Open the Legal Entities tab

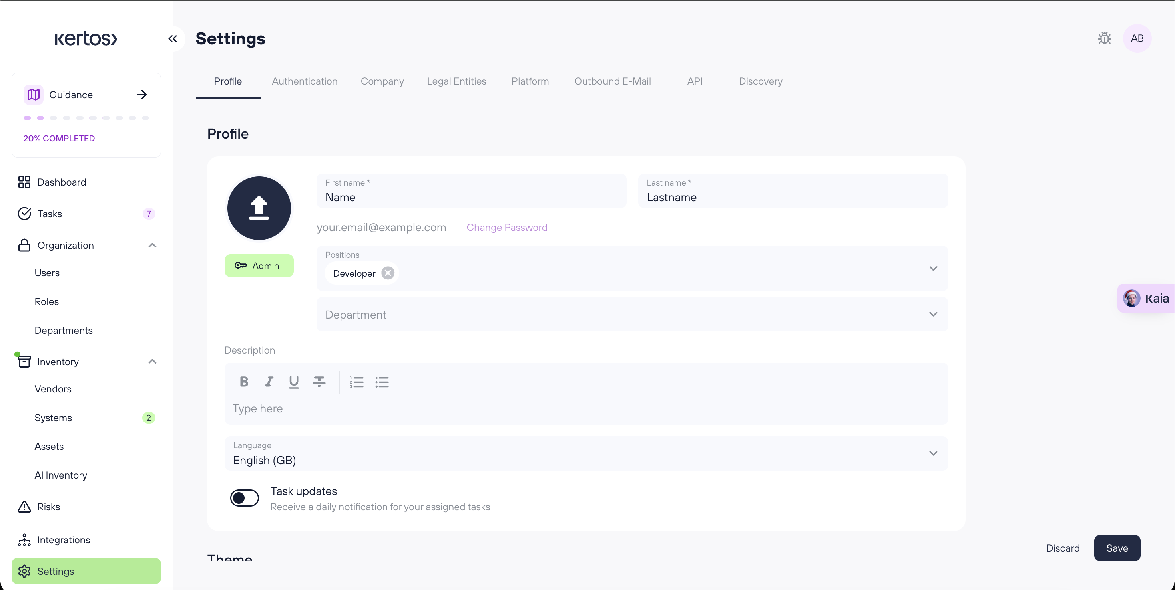click(456, 81)
